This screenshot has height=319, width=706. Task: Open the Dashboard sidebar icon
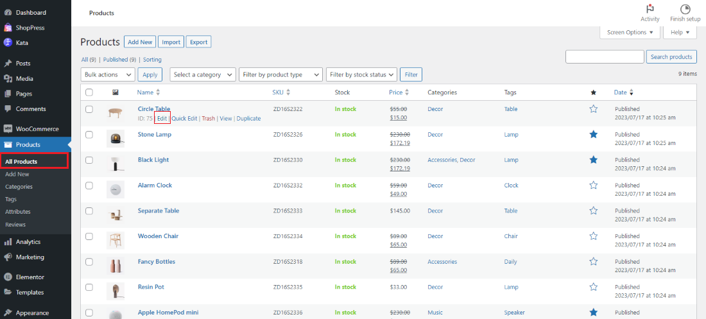pyautogui.click(x=8, y=13)
